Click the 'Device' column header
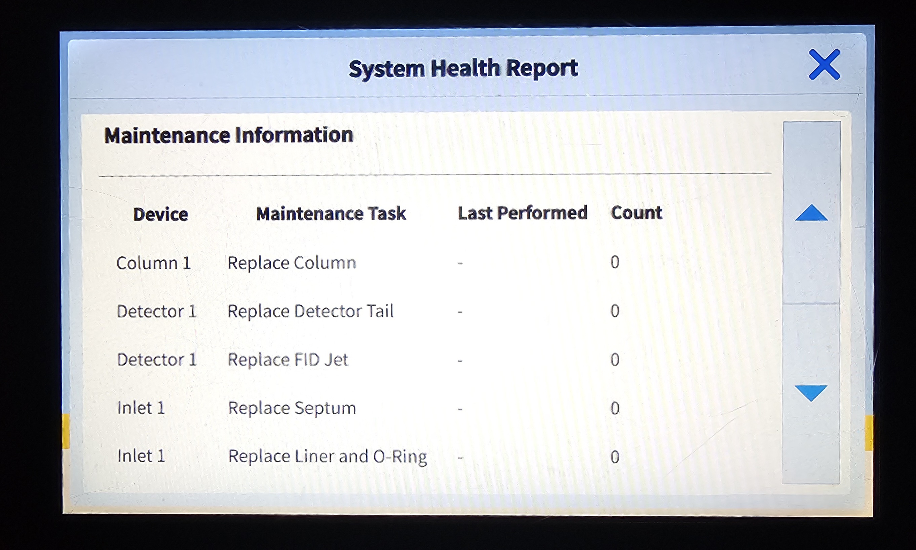This screenshot has width=916, height=550. (161, 214)
